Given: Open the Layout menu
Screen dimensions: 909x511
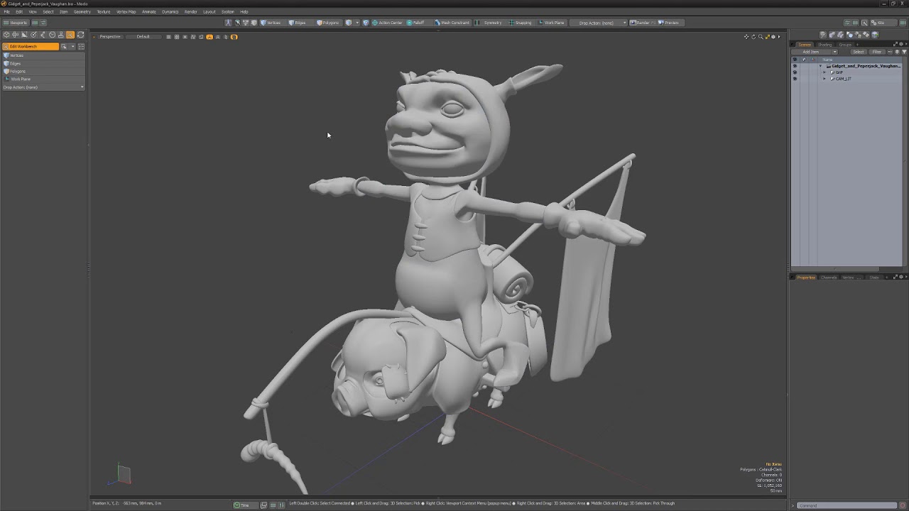Looking at the screenshot, I should [x=209, y=11].
